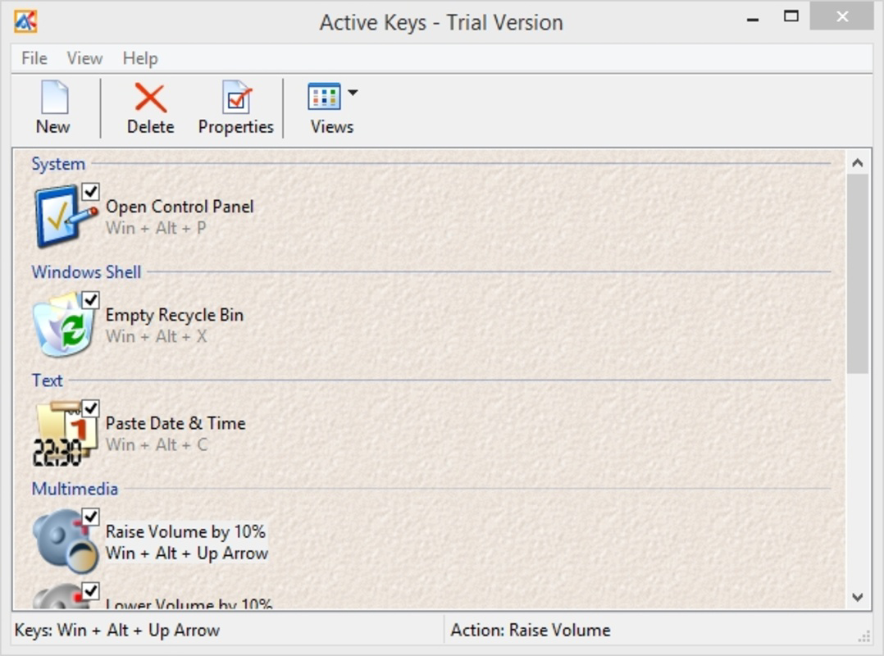Click the red Delete X icon

(x=151, y=98)
